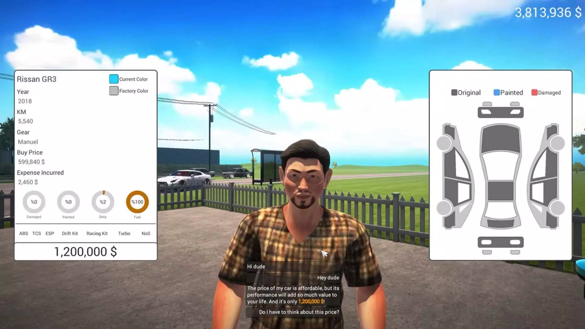
Task: Select the Racing Kit upgrade icon
Action: (x=96, y=233)
